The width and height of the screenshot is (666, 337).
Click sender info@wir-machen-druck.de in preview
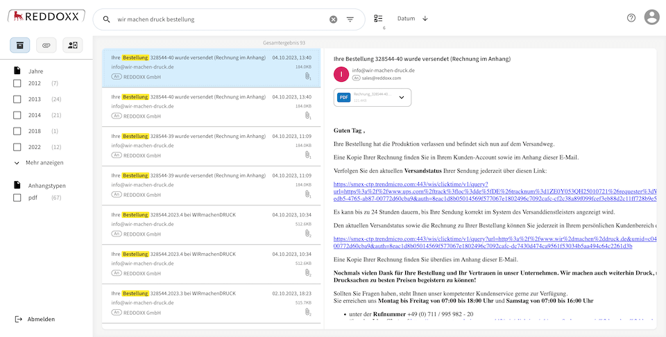[384, 71]
